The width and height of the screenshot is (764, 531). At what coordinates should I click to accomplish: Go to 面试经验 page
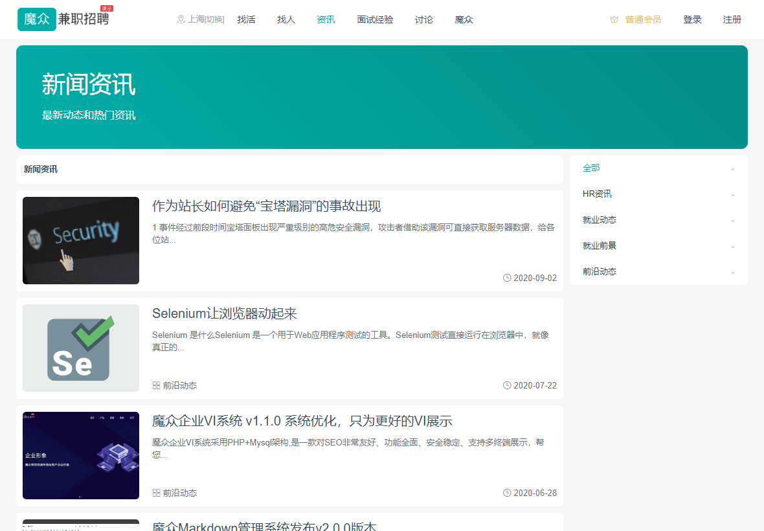click(375, 19)
